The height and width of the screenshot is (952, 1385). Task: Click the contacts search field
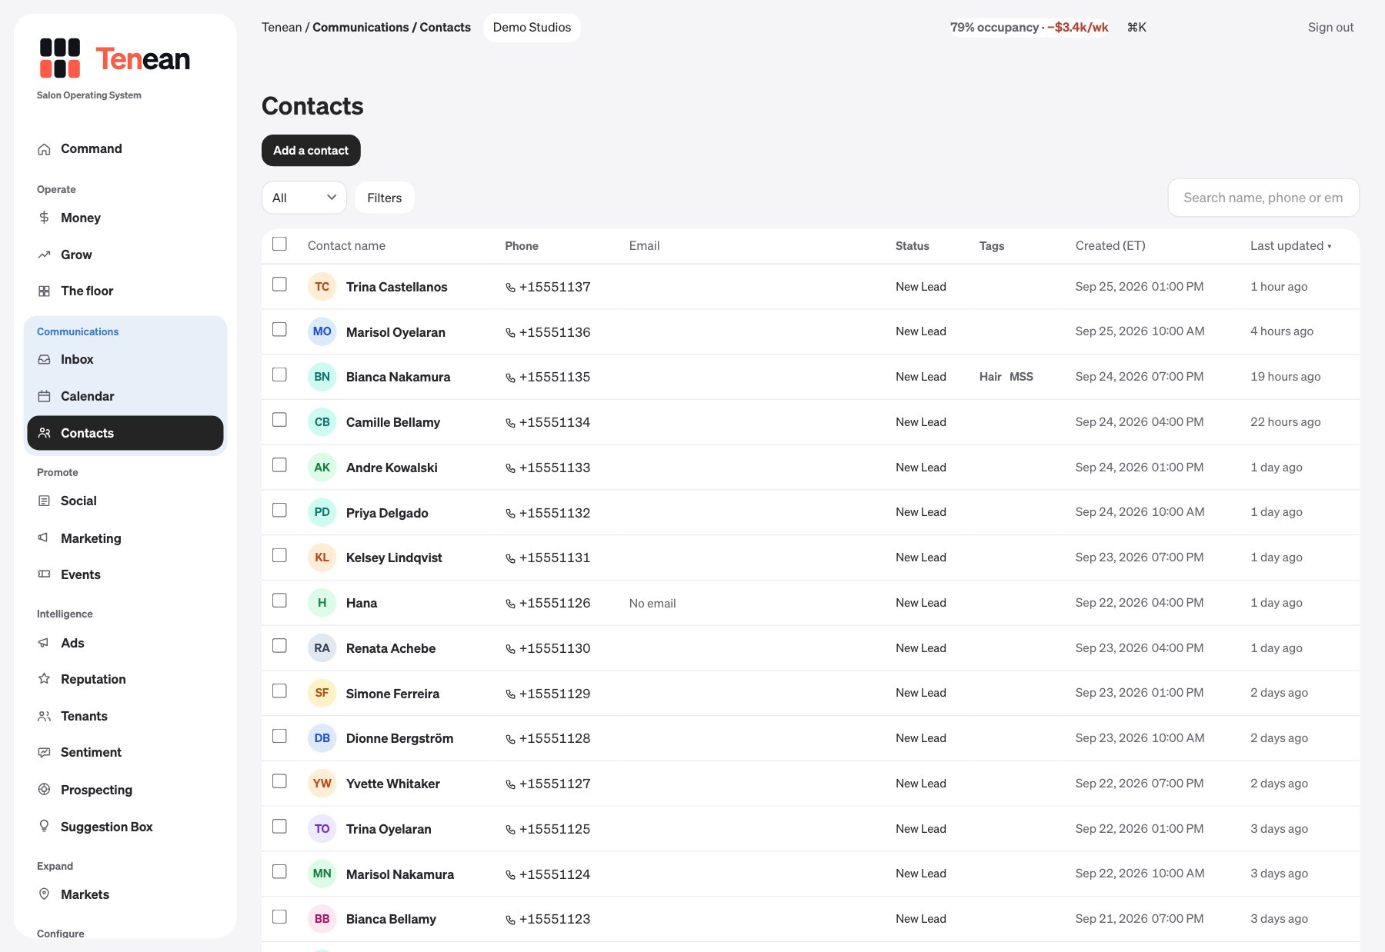pyautogui.click(x=1263, y=198)
